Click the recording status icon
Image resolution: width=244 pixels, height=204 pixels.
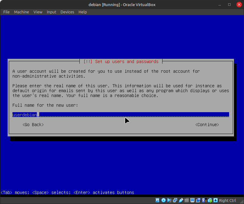198,200
